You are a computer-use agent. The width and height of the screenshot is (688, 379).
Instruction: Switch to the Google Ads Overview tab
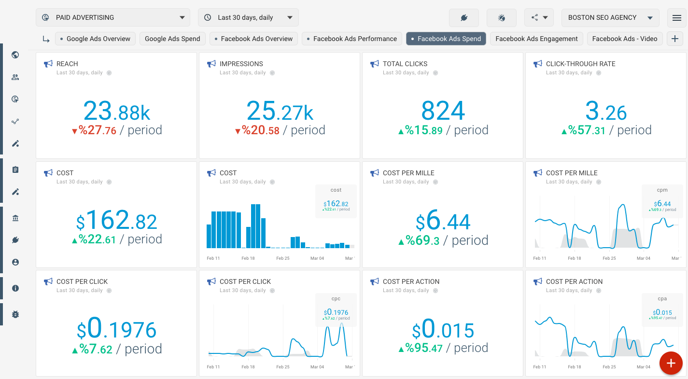(95, 39)
